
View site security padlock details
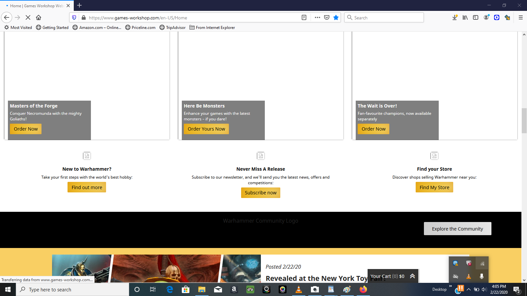point(84,17)
